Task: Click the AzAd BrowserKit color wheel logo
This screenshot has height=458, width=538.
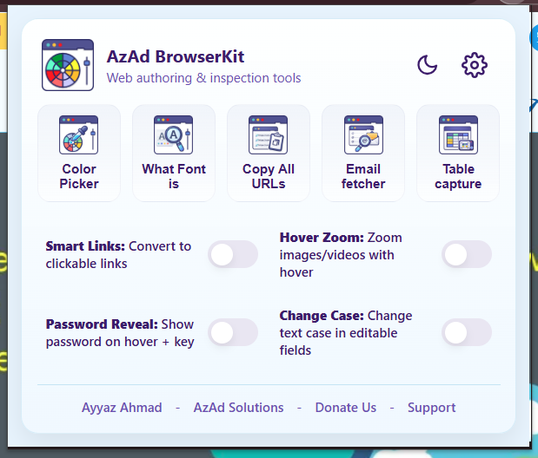Action: click(x=68, y=65)
